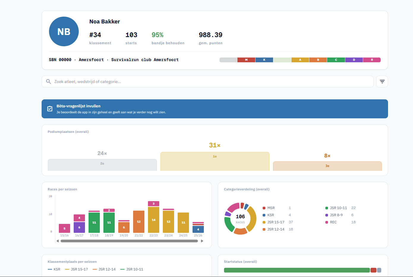The width and height of the screenshot is (413, 277).
Task: Select the purple D wristband segment
Action: click(354, 60)
